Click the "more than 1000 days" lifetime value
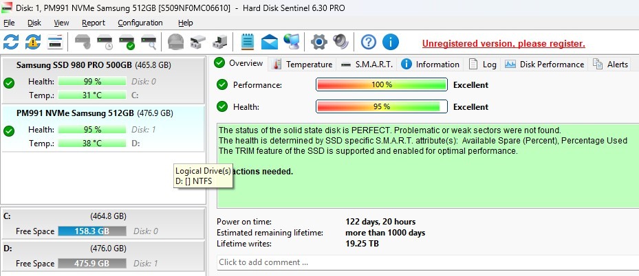 point(385,233)
